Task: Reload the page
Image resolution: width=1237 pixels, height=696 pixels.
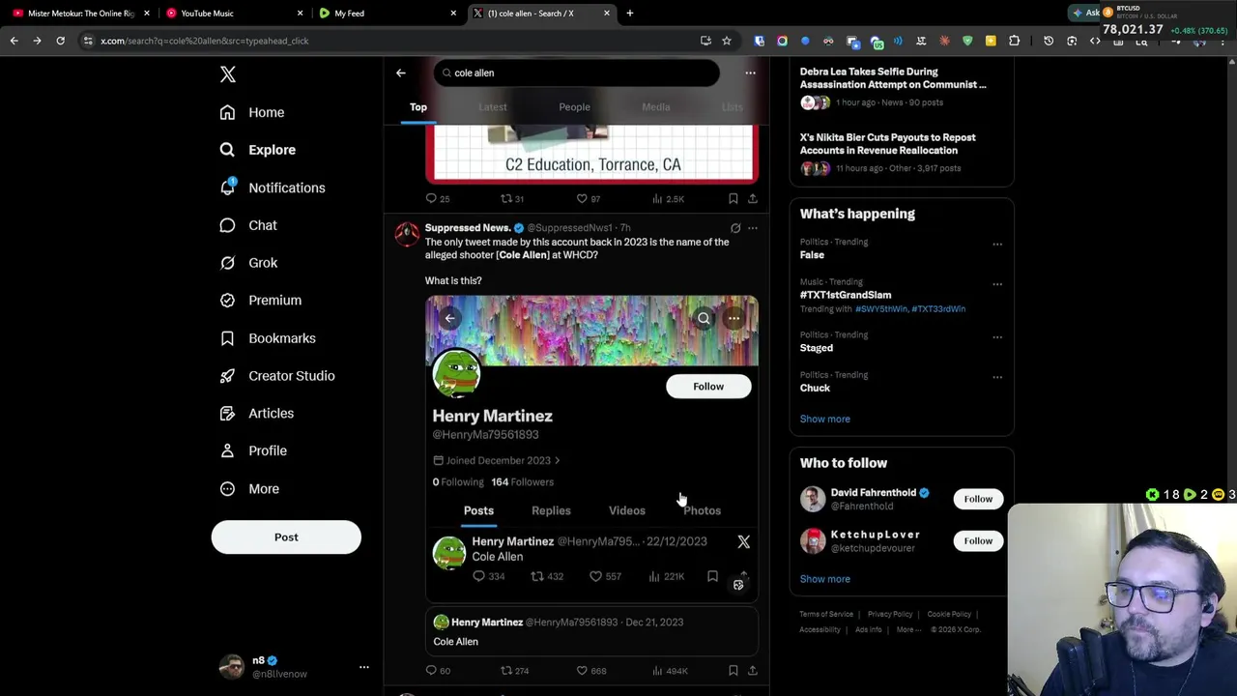Action: pos(60,41)
